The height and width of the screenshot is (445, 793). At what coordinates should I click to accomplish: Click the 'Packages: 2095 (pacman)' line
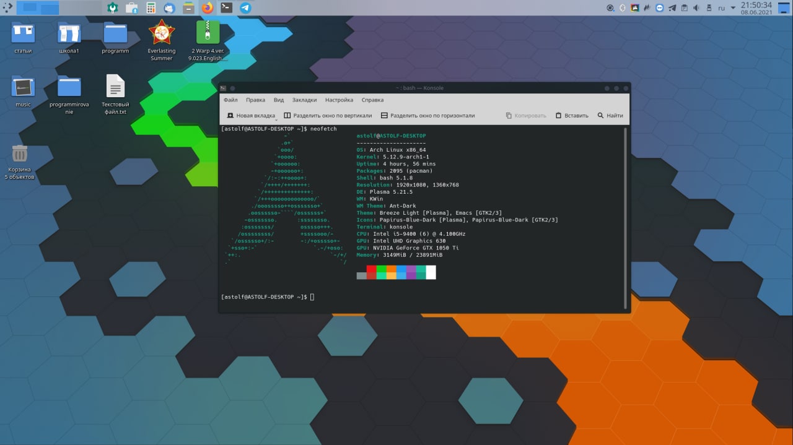[x=395, y=171]
